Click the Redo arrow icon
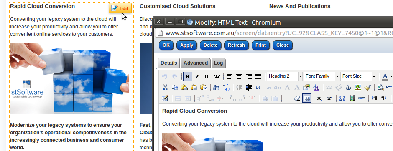 coord(175,76)
